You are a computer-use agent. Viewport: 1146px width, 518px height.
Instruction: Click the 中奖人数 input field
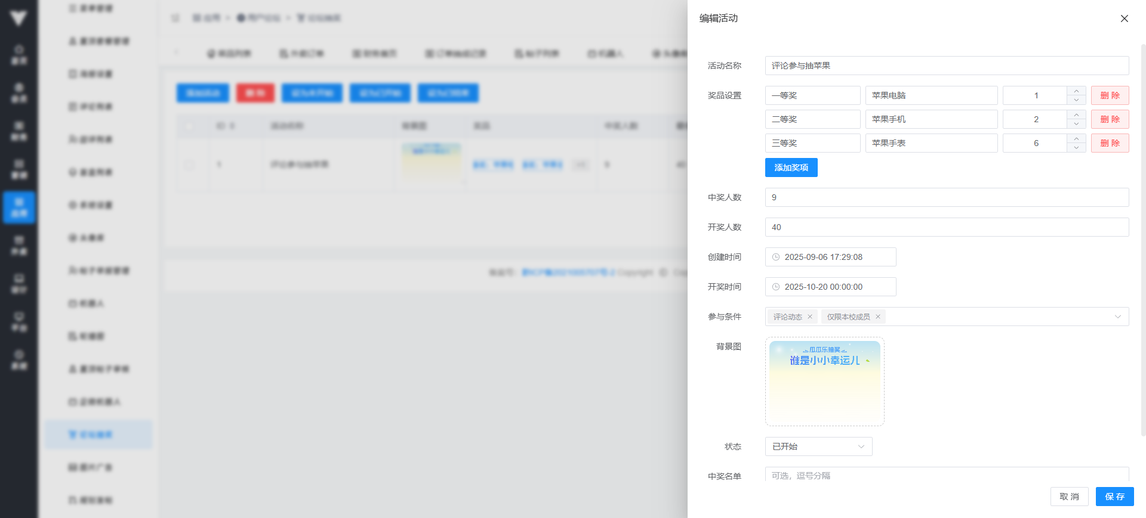click(x=947, y=197)
